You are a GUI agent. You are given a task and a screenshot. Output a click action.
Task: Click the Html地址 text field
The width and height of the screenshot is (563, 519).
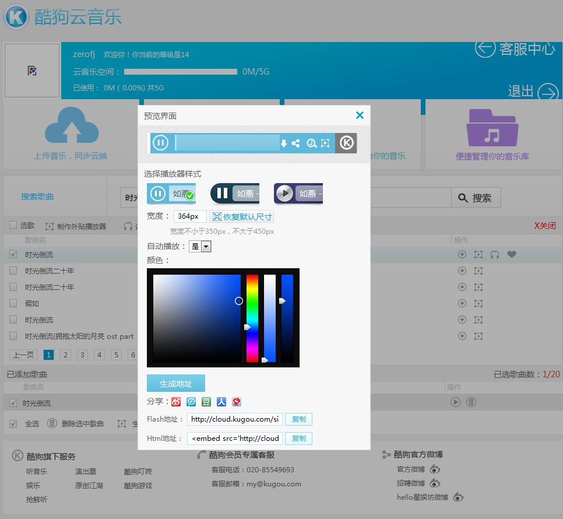point(235,439)
